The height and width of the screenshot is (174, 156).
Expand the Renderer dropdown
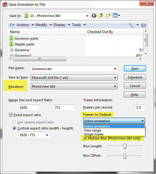(74, 86)
